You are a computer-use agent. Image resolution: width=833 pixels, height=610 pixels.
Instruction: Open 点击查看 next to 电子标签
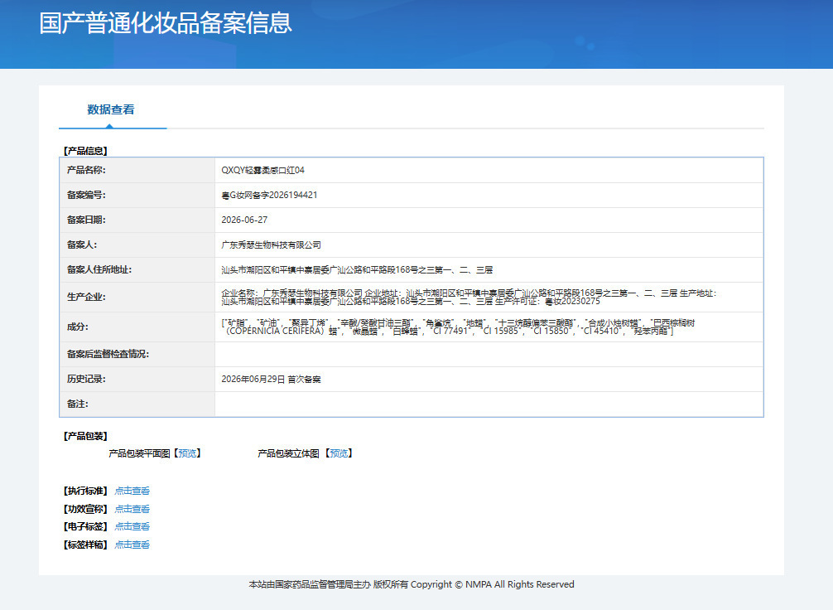(x=132, y=526)
